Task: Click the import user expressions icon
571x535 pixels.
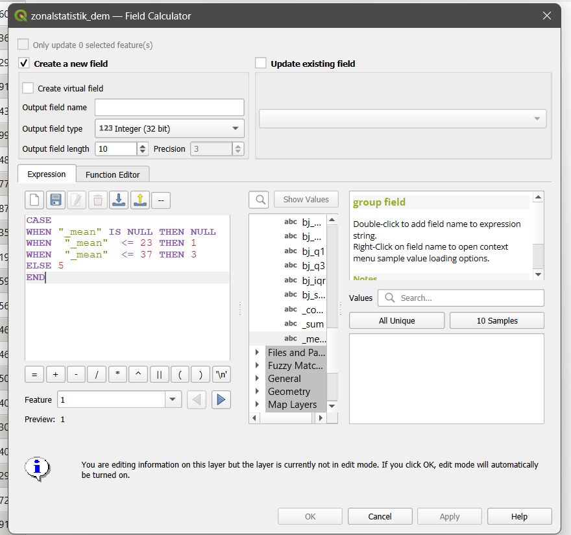Action: [x=119, y=200]
